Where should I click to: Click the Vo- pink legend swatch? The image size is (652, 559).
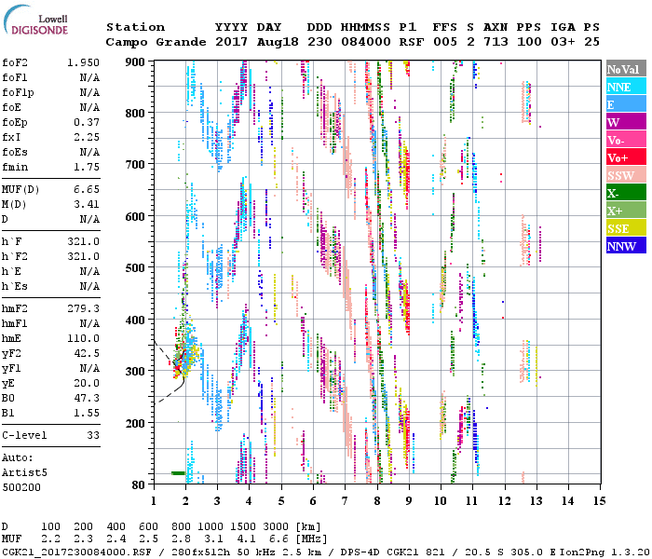click(625, 140)
